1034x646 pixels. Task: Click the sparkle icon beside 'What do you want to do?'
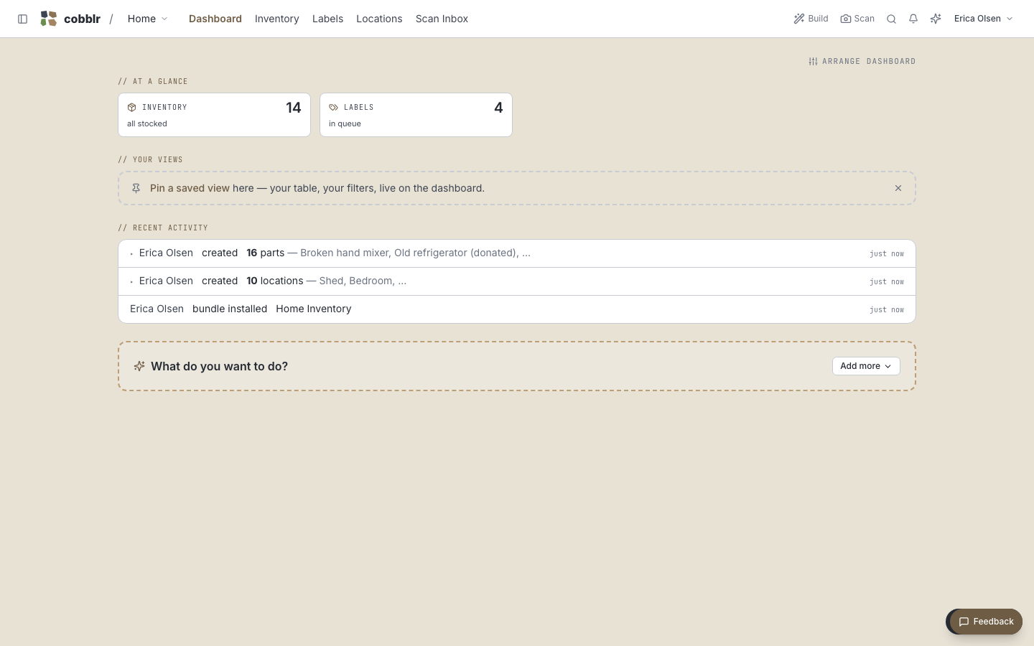[x=139, y=366]
